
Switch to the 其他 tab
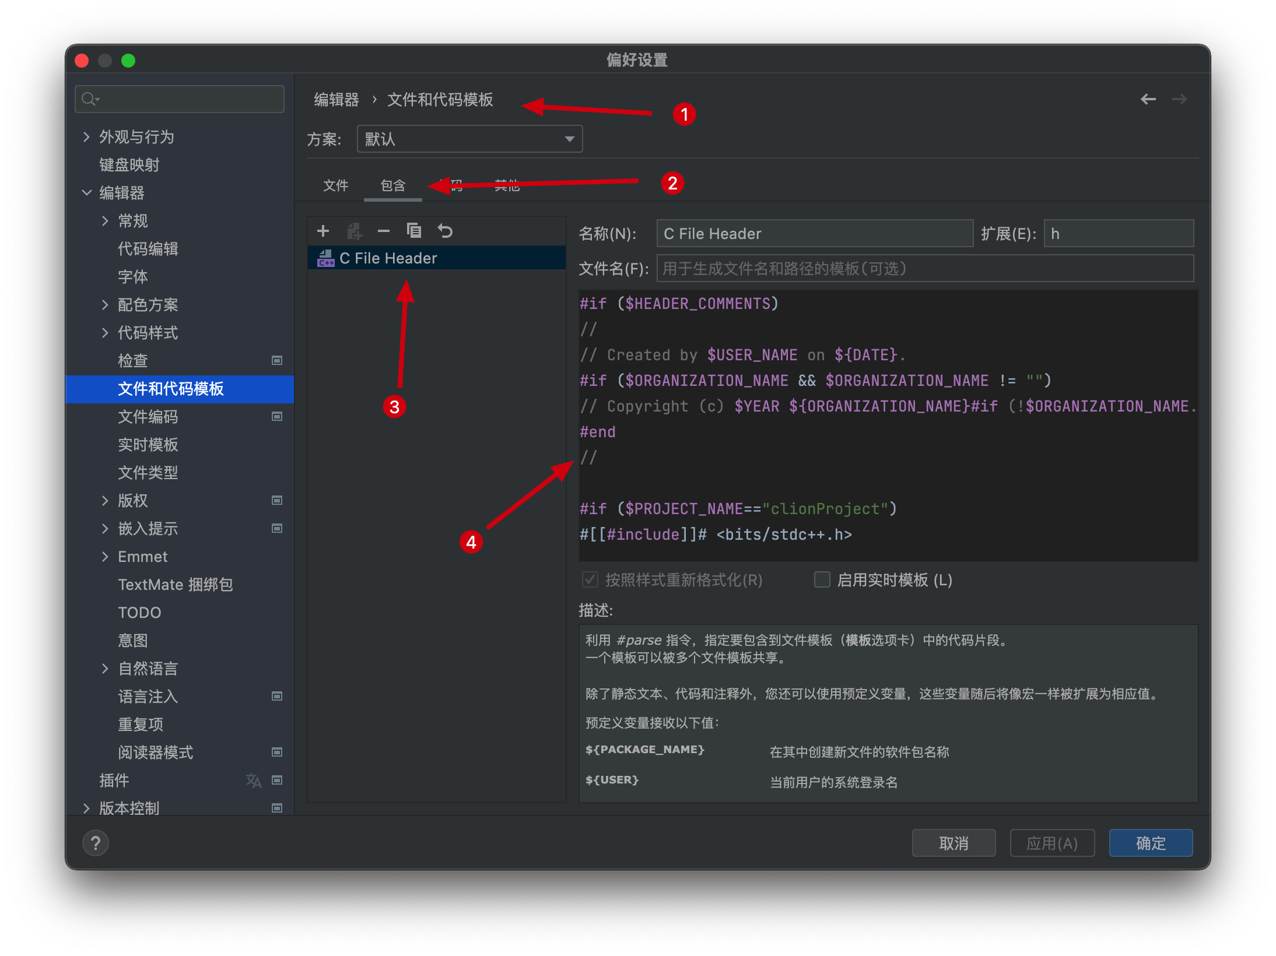(x=507, y=185)
